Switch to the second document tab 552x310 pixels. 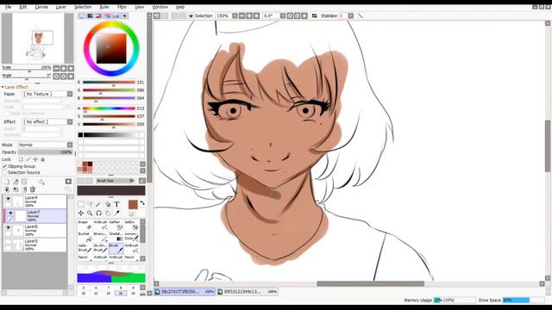248,292
